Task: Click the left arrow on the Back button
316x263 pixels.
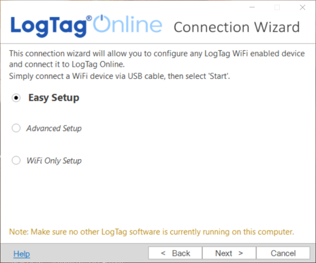Action: point(163,253)
